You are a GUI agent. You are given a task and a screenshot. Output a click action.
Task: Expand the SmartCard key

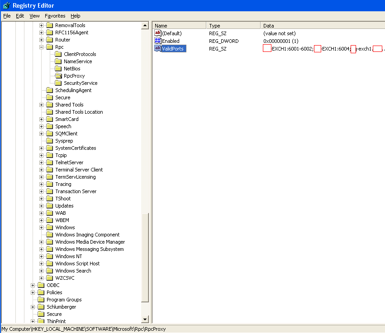(42, 119)
